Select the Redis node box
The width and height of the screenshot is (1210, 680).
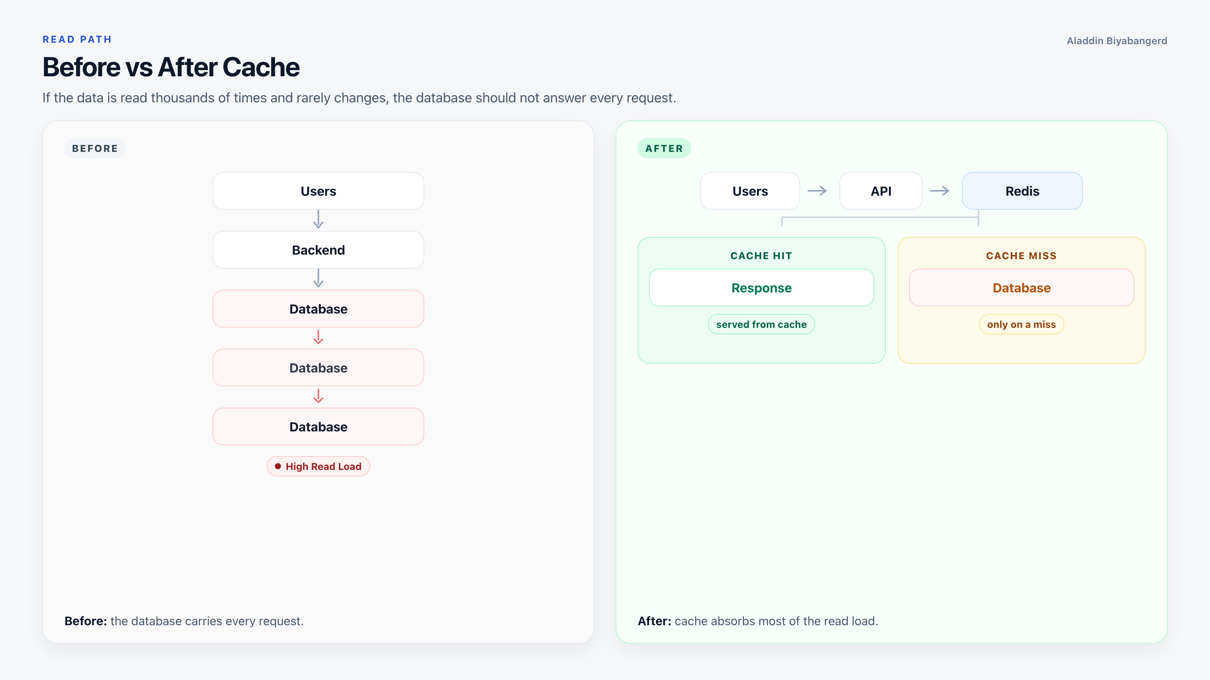click(x=1022, y=190)
